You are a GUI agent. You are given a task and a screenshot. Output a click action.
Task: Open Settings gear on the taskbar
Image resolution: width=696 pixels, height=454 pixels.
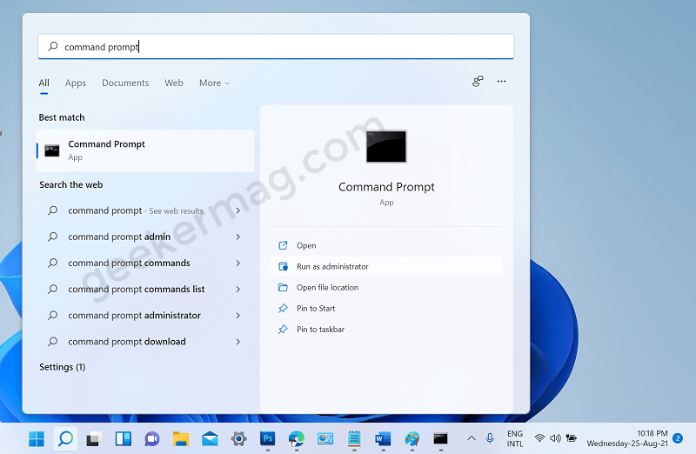coord(238,439)
